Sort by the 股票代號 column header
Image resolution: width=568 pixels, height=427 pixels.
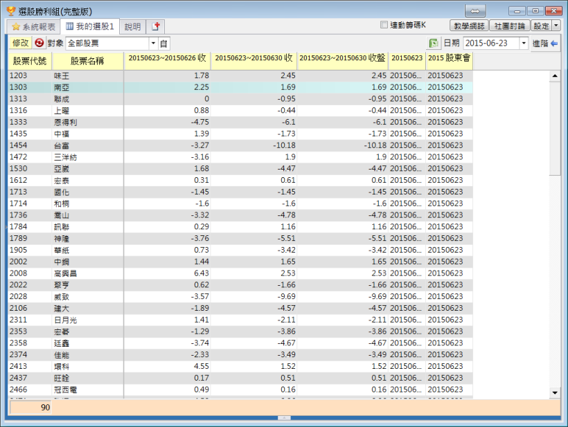(30, 60)
